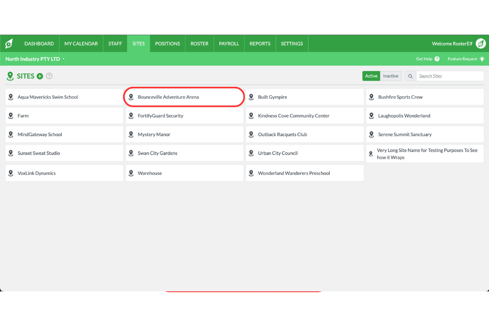Click the user avatar next to Welcome RosterElf
This screenshot has width=489, height=326.
point(480,44)
